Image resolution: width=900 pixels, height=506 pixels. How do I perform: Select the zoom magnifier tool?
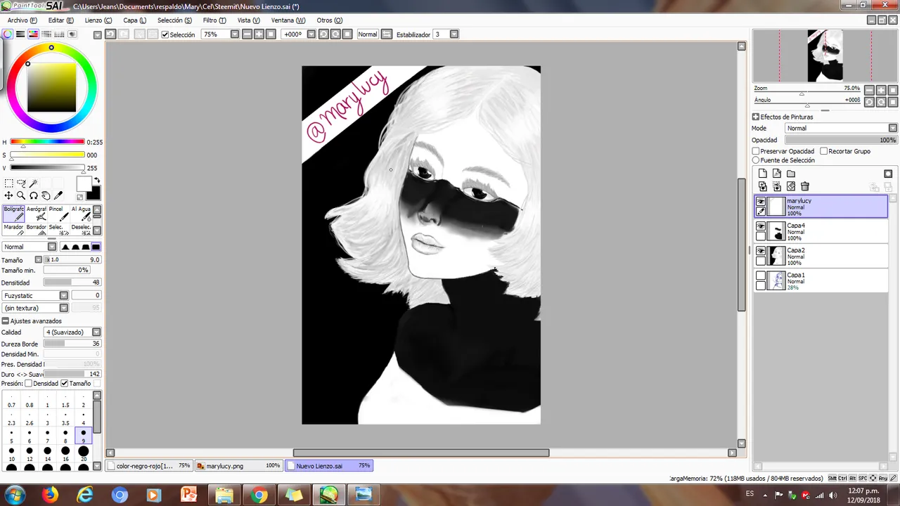pos(21,195)
